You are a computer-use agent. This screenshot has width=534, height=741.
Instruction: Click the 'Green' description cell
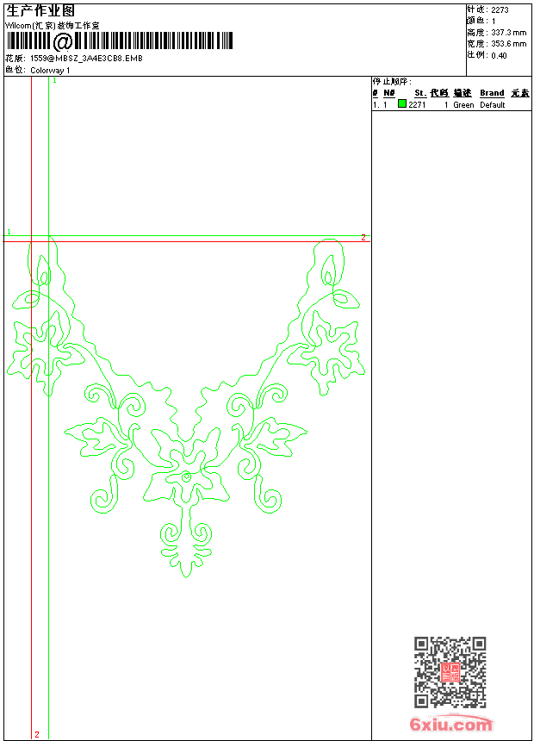coord(463,105)
